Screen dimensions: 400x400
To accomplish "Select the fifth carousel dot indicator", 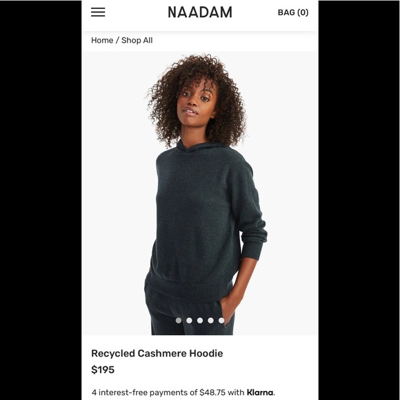I will pyautogui.click(x=221, y=321).
